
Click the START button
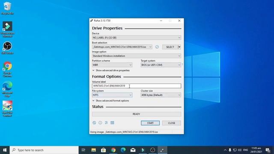(x=150, y=123)
